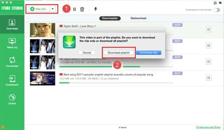Image resolution: width=224 pixels, height=130 pixels.
Task: Open the Download section in sidebar
Action: pos(12,24)
